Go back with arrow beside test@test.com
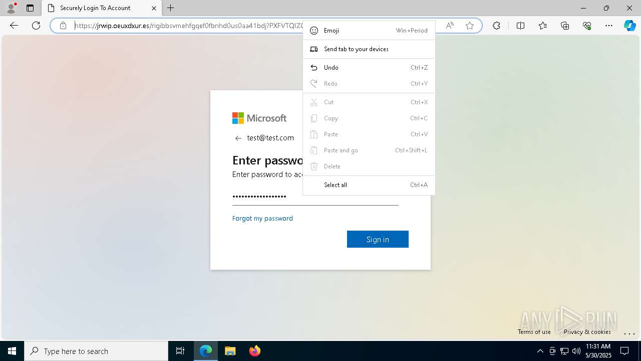The image size is (641, 361). 238,138
